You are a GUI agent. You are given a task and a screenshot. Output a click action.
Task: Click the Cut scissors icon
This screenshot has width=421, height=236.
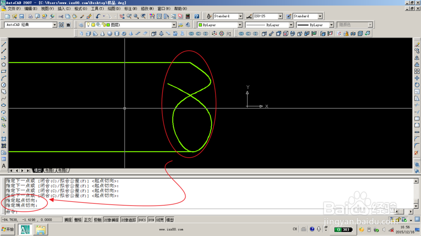pos(61,16)
